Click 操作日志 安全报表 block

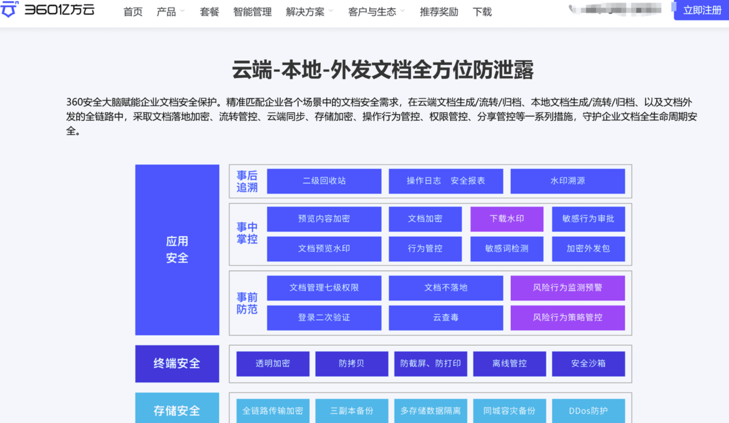coord(446,181)
